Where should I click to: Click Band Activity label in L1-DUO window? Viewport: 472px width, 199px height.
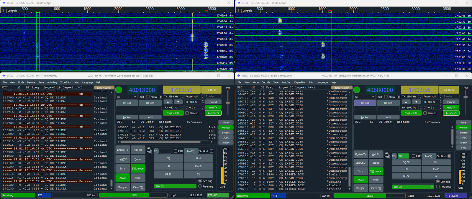pyautogui.click(x=104, y=87)
